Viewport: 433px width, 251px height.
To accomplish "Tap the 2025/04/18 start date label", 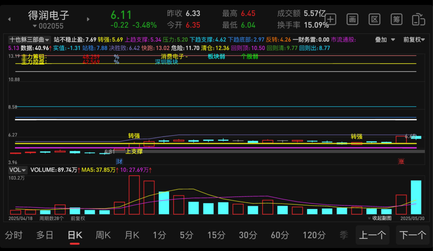I will (21, 218).
